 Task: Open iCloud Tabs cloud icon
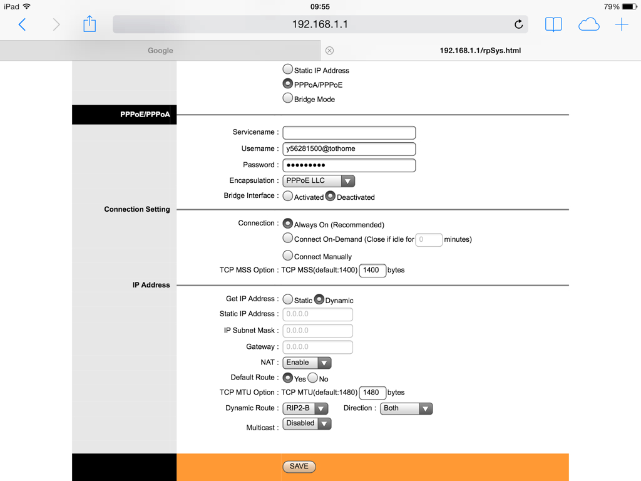point(588,24)
